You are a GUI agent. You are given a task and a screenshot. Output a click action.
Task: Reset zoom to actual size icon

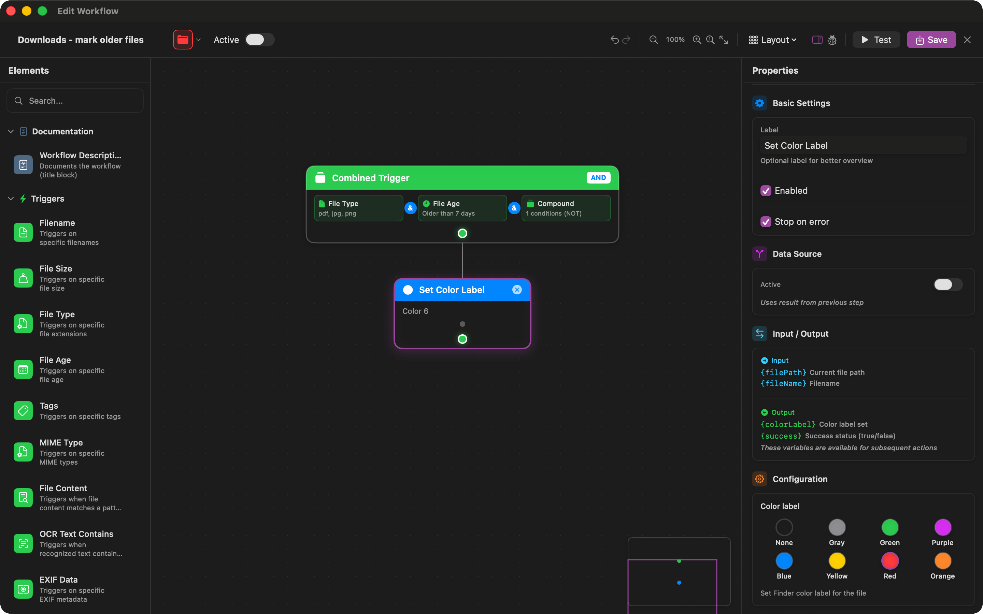point(710,40)
